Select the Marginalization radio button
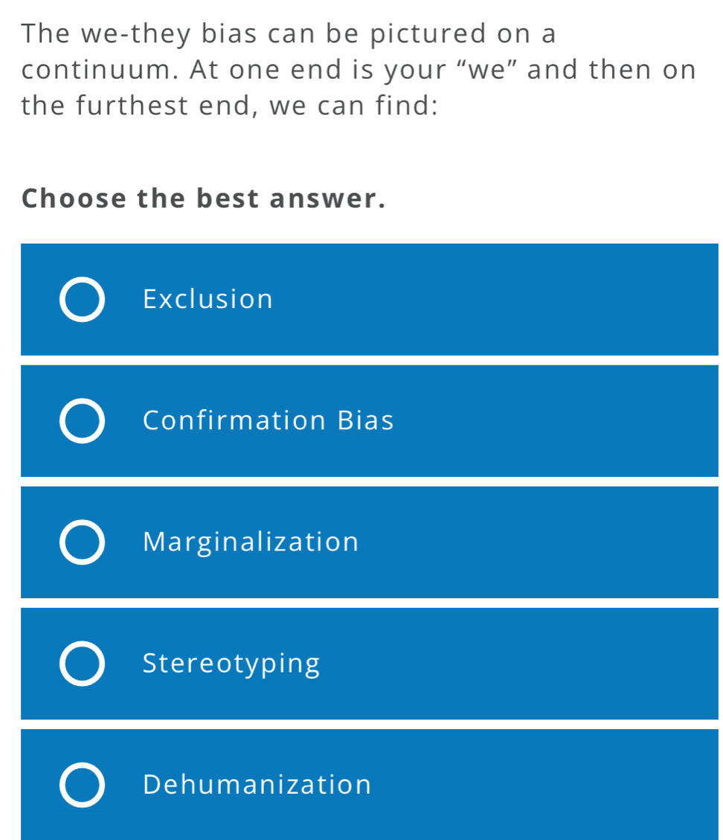The width and height of the screenshot is (723, 840). pos(82,542)
